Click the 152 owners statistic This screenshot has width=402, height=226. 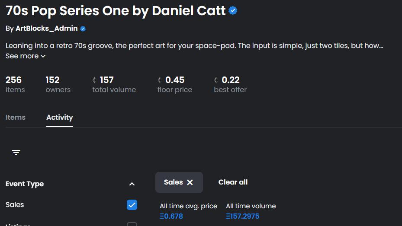(x=58, y=84)
